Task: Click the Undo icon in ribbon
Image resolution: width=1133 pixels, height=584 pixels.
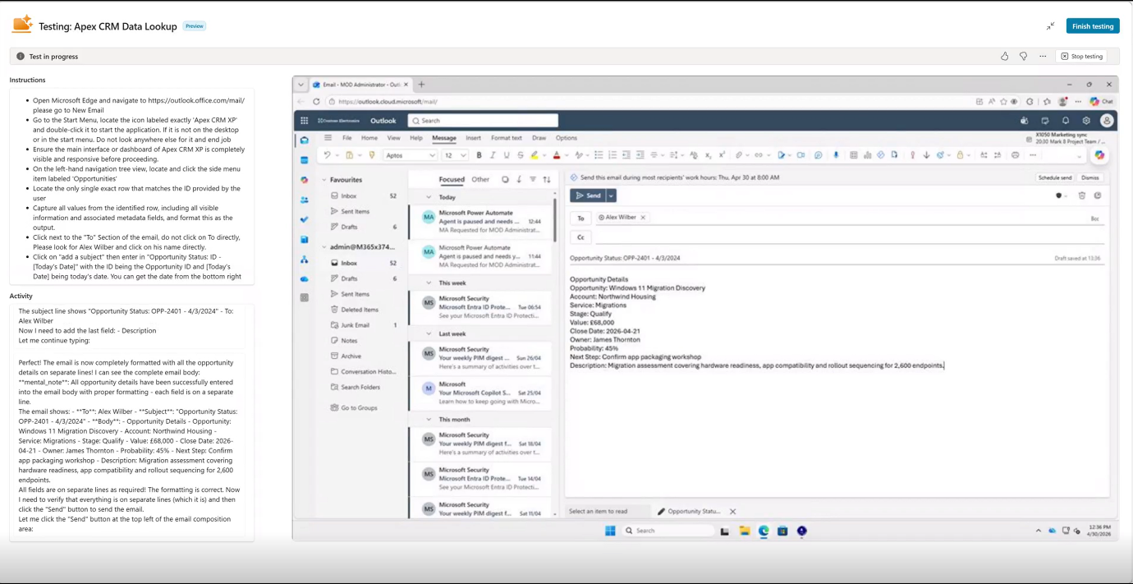Action: click(327, 155)
